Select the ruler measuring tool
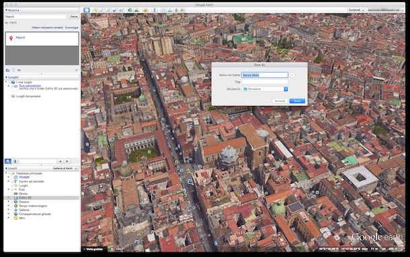Screen dimensions: 410x257 pyautogui.click(x=155, y=10)
